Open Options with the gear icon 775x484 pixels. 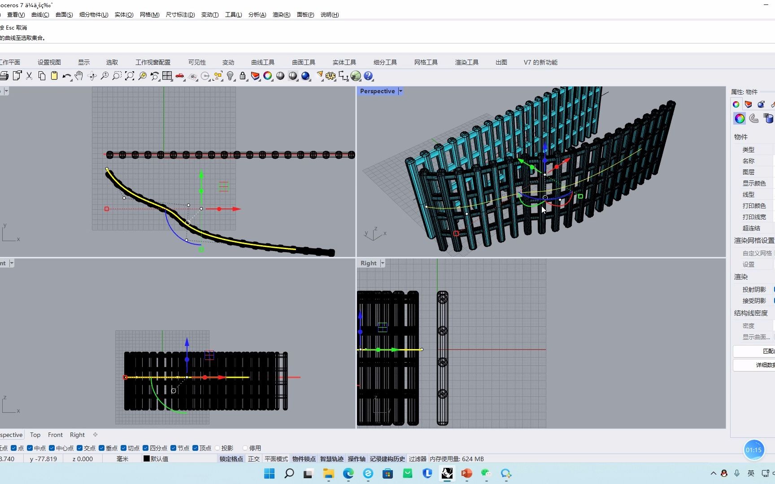[x=331, y=76]
